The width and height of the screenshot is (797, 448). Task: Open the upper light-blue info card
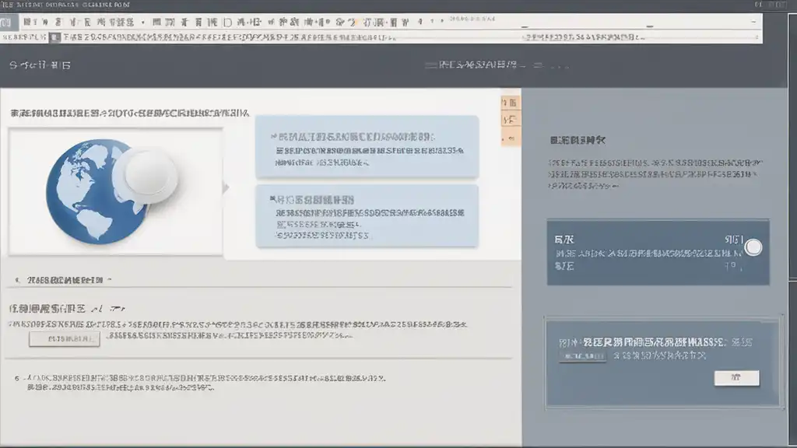(367, 146)
